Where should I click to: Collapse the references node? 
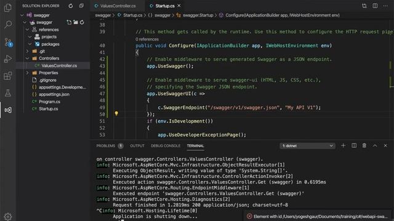[27, 29]
